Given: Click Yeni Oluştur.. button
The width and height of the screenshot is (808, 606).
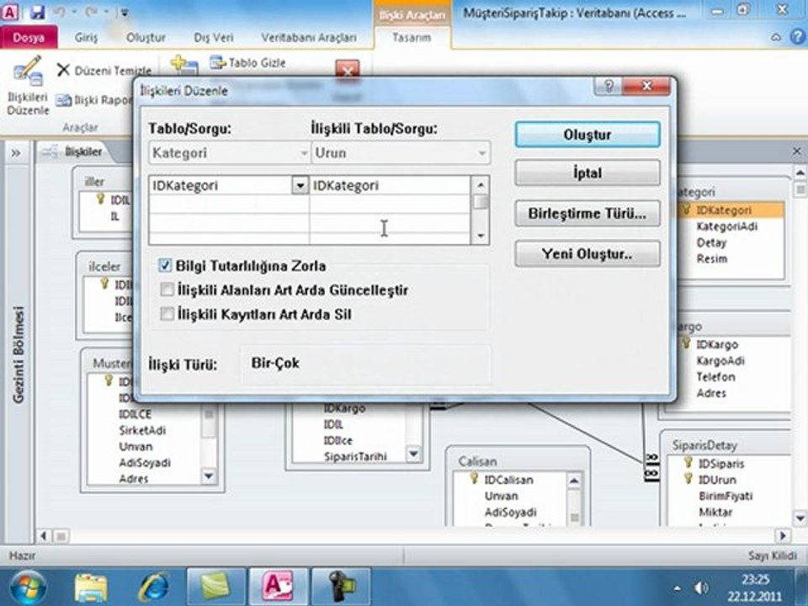Looking at the screenshot, I should (x=587, y=253).
